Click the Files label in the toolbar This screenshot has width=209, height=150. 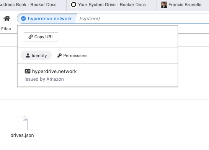click(x=6, y=29)
